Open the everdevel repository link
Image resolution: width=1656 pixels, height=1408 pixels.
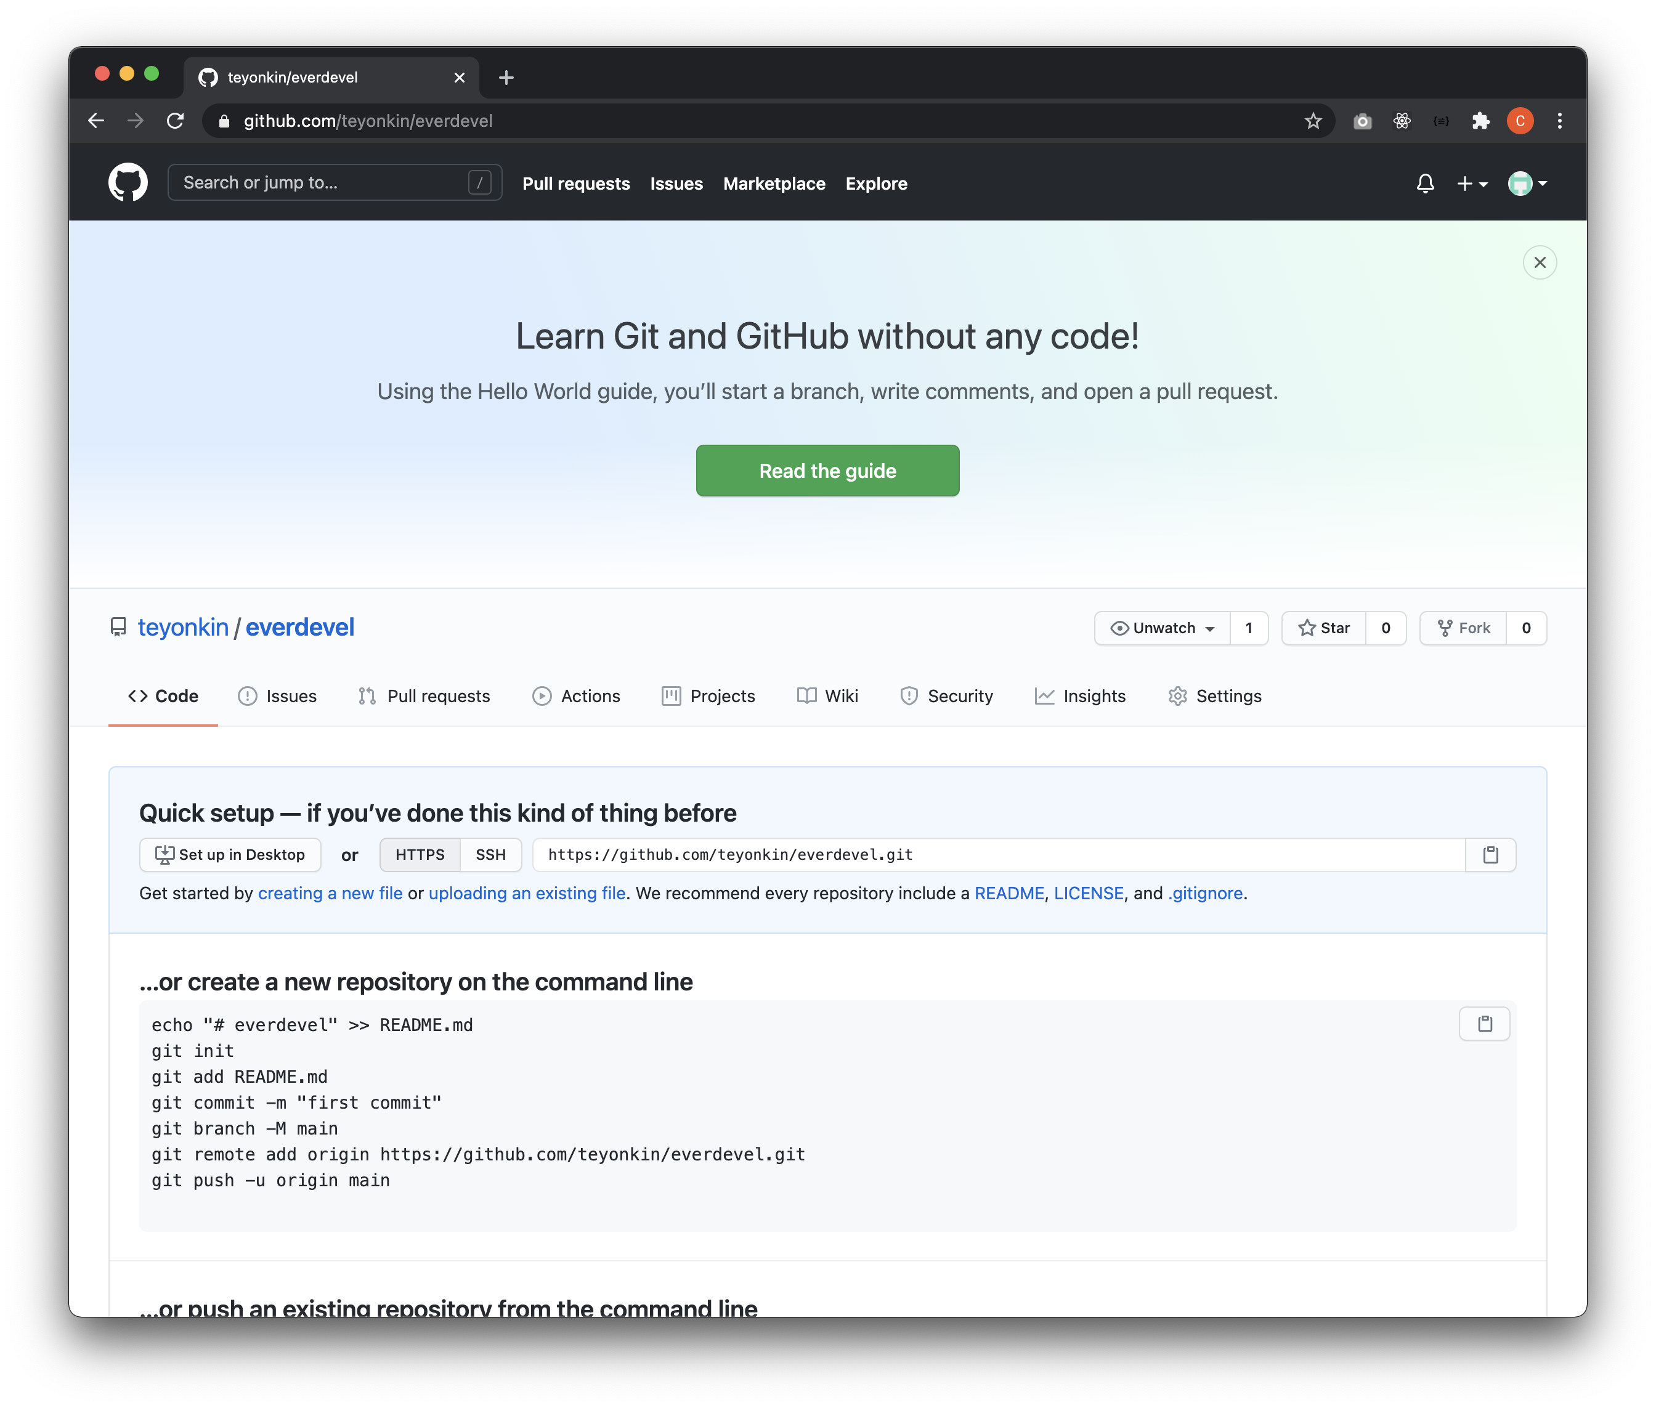pos(299,628)
